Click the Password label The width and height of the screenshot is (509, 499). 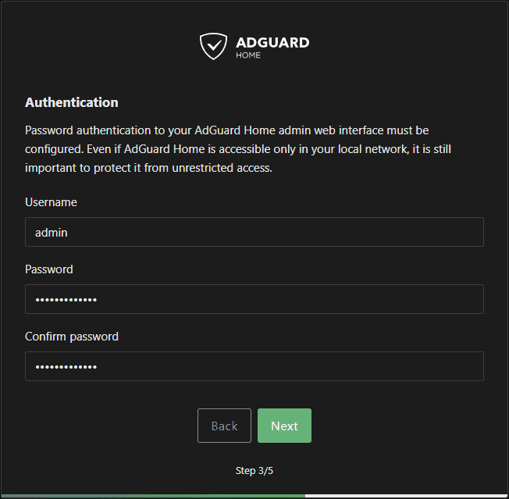49,269
